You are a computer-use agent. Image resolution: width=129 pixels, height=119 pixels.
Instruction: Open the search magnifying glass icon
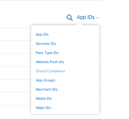[70, 18]
